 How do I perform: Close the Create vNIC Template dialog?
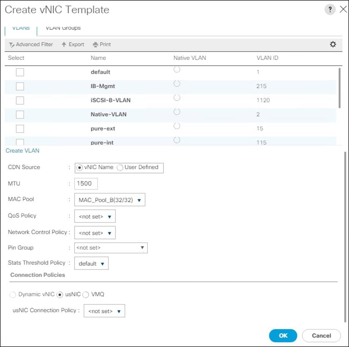tap(343, 10)
